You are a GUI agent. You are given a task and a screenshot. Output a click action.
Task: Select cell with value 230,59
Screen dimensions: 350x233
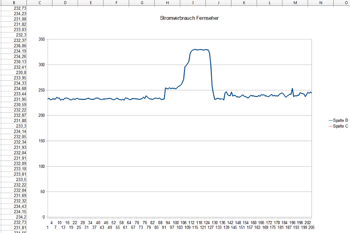tap(20, 105)
